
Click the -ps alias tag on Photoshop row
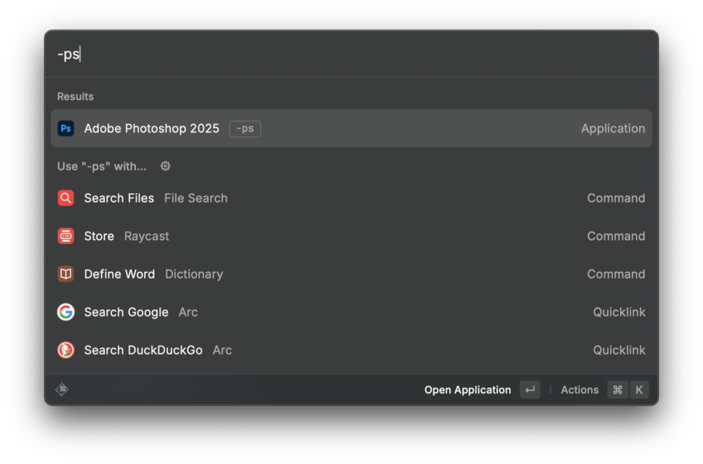[245, 128]
